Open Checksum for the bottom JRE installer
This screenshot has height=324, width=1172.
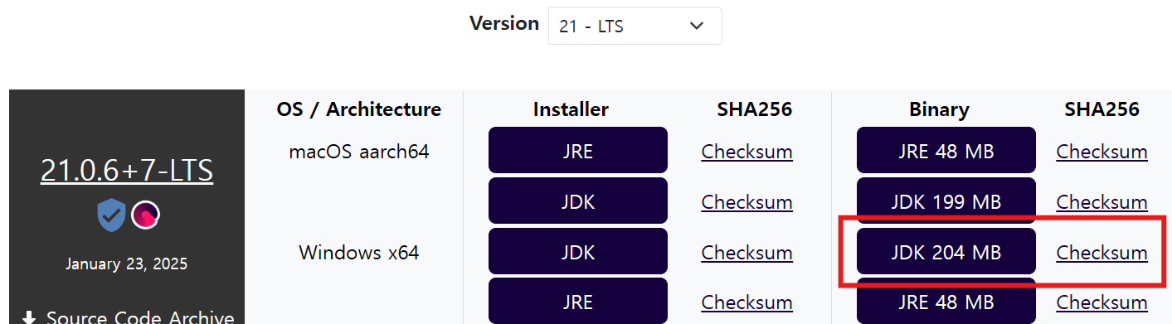pos(746,303)
